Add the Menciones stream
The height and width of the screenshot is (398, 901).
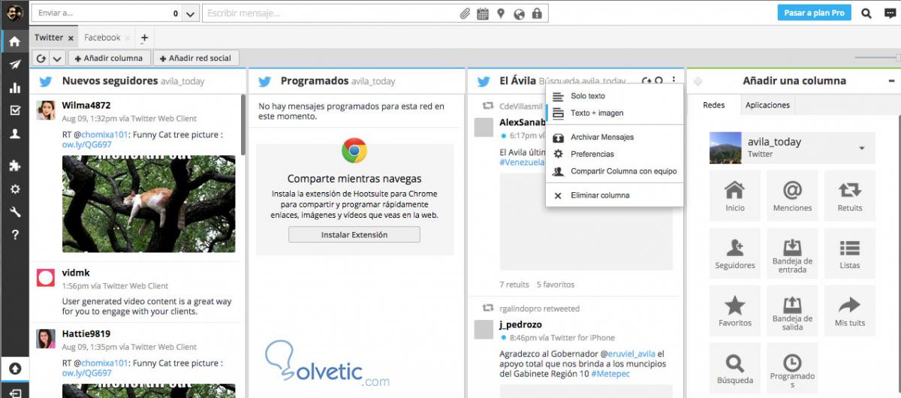tap(792, 195)
